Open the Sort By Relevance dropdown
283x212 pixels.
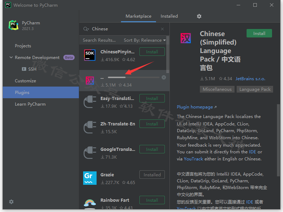click(x=145, y=40)
